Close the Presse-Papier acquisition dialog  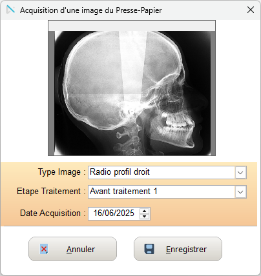251,10
